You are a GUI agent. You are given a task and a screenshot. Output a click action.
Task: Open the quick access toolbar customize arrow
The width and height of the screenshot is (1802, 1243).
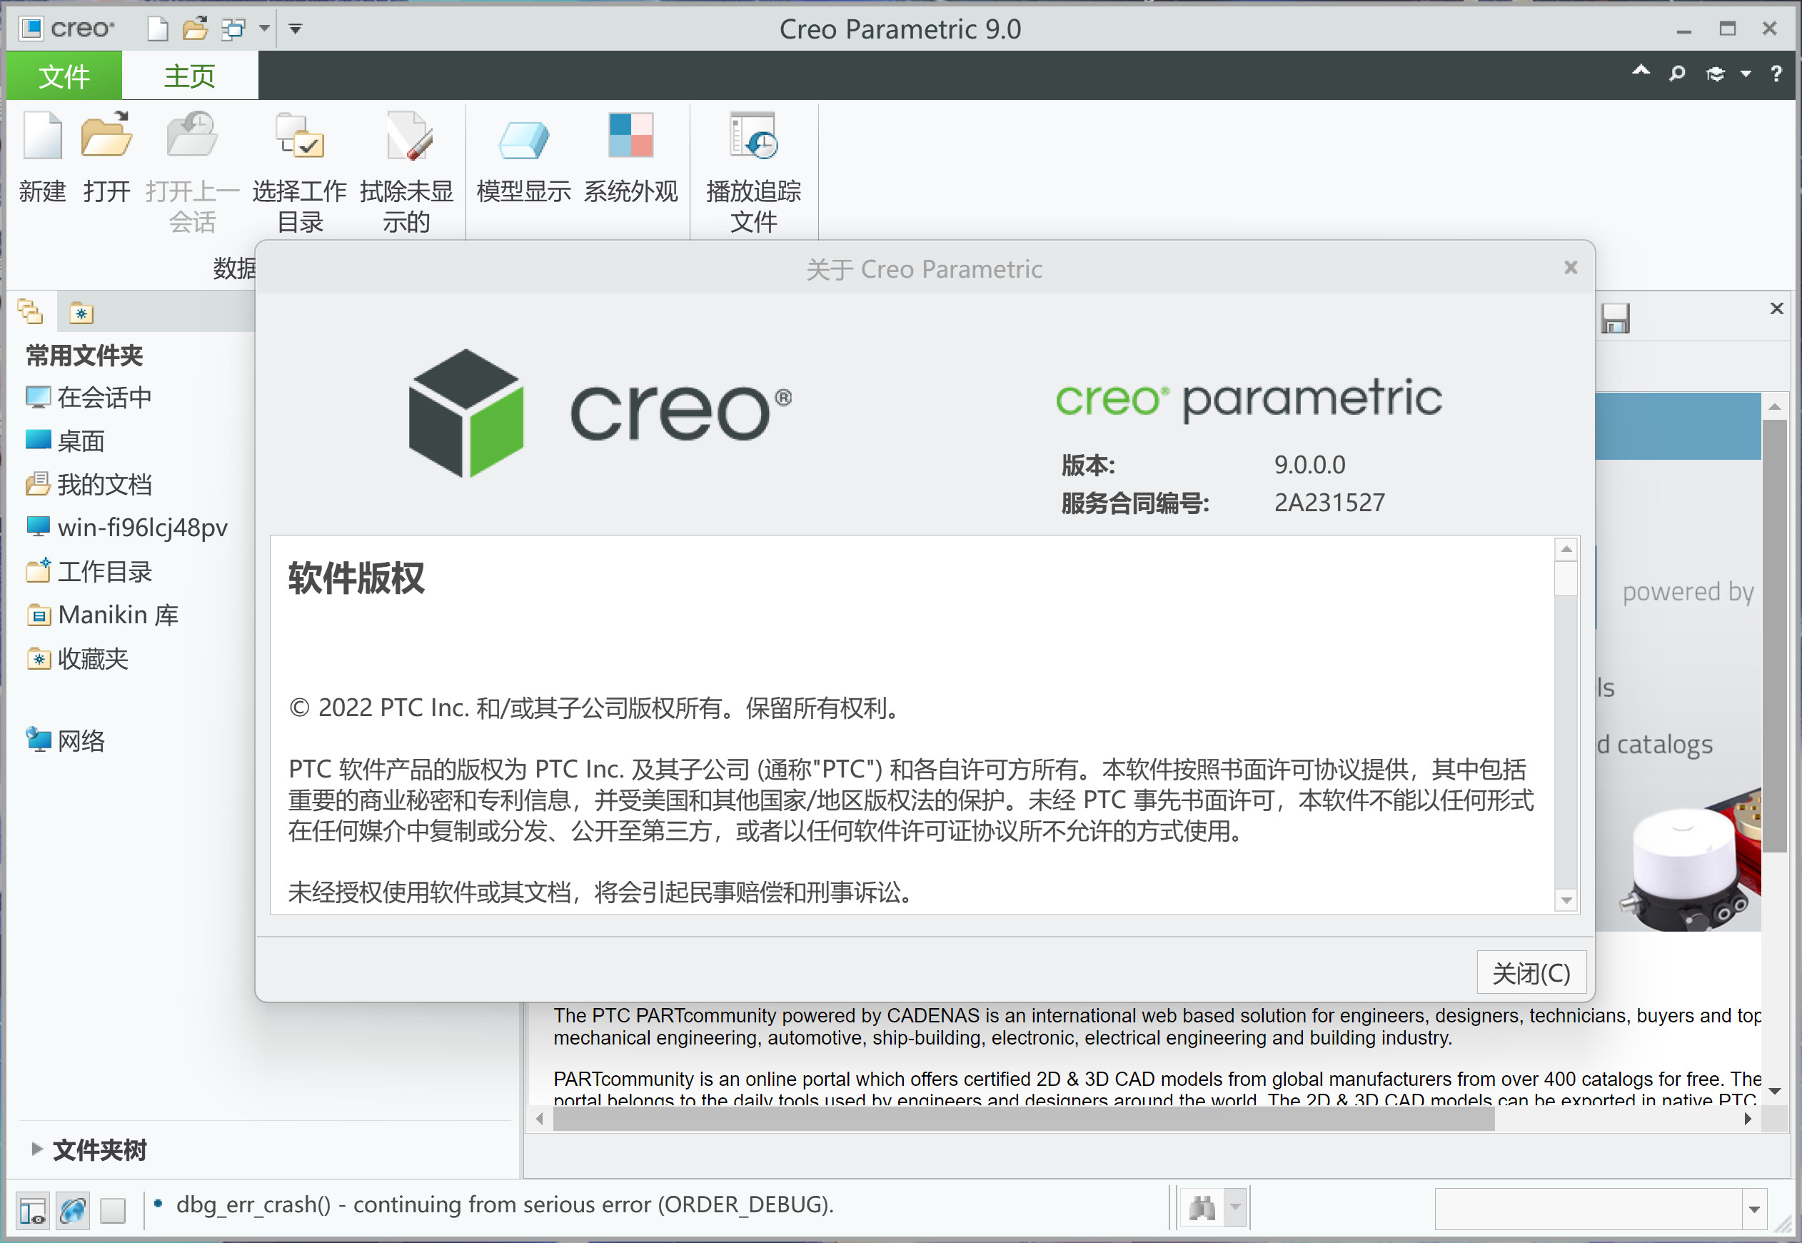click(295, 29)
